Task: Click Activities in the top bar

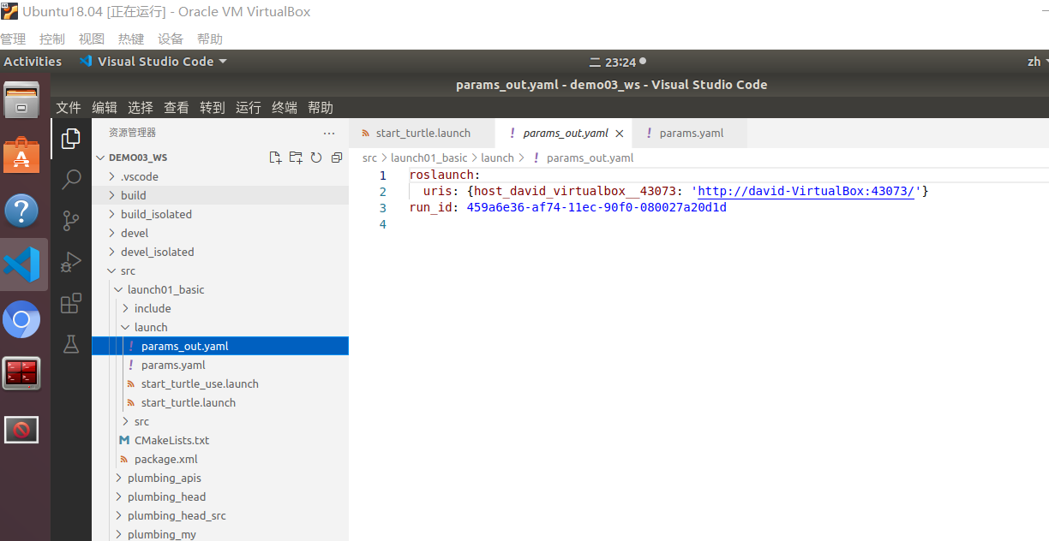Action: [33, 62]
